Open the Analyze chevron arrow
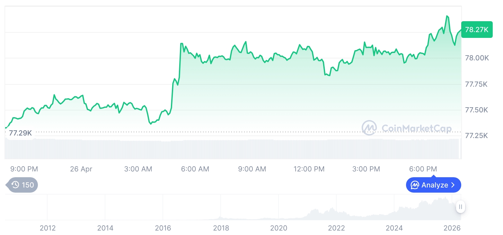 coord(453,185)
